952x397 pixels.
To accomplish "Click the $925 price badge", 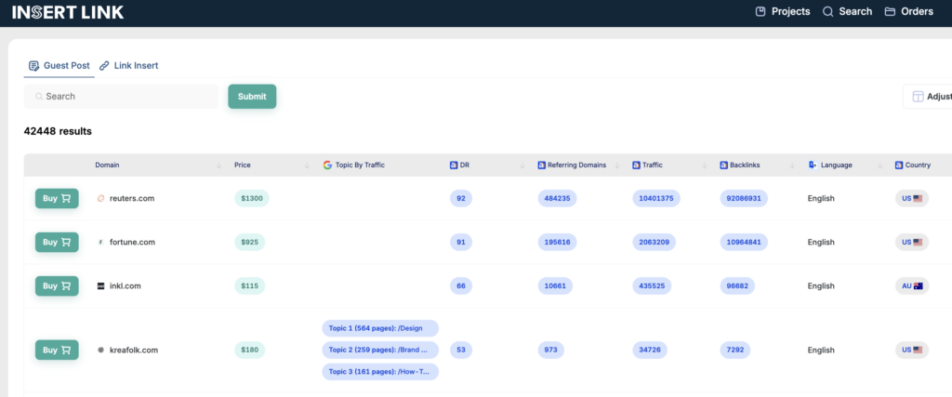I will (249, 243).
